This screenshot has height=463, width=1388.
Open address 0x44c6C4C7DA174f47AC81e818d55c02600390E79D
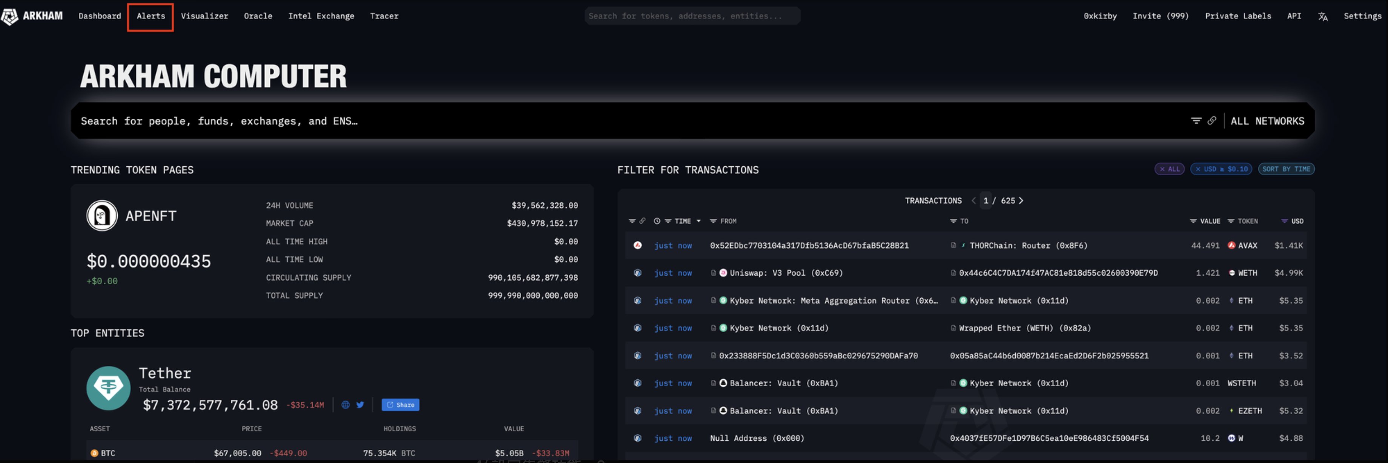point(1058,273)
